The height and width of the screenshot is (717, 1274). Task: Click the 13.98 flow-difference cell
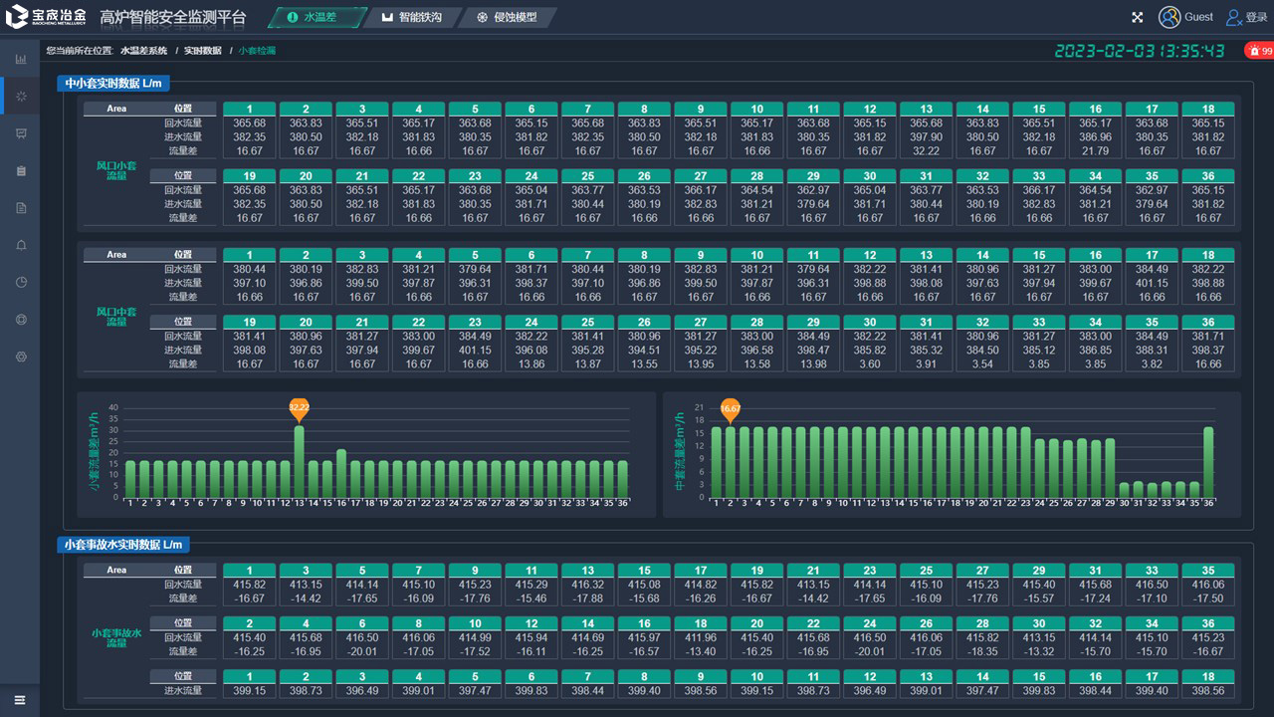click(813, 364)
